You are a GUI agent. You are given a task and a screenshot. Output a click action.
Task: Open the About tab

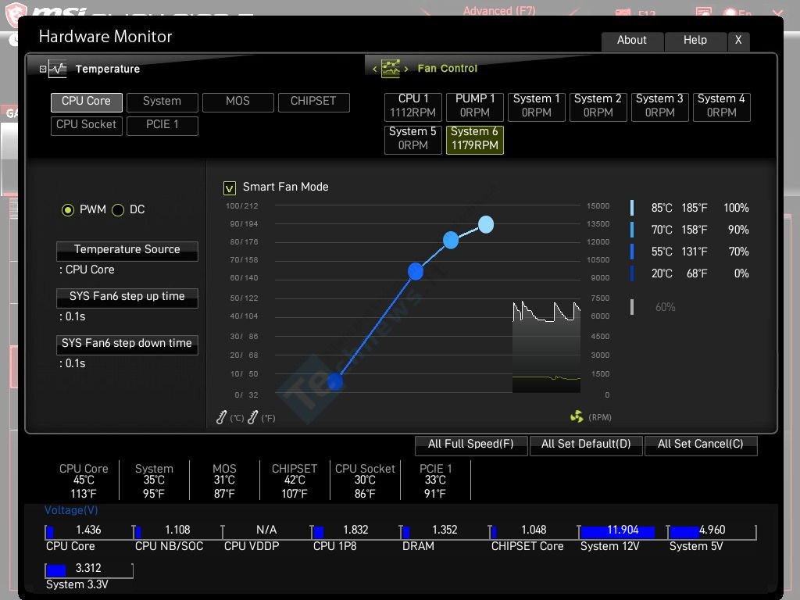point(632,41)
